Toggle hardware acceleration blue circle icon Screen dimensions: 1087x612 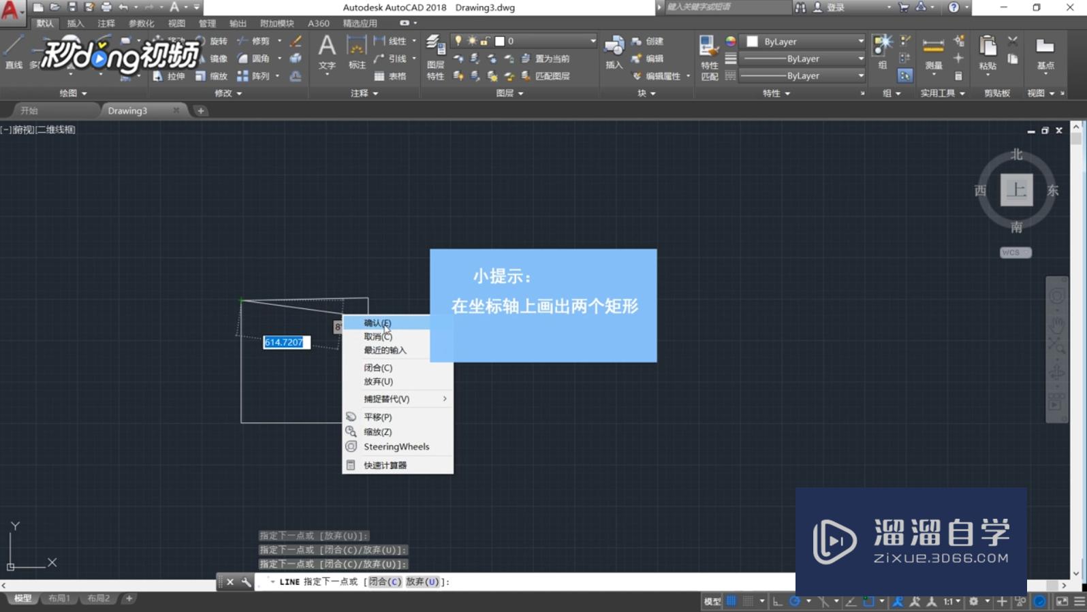[x=1040, y=601]
